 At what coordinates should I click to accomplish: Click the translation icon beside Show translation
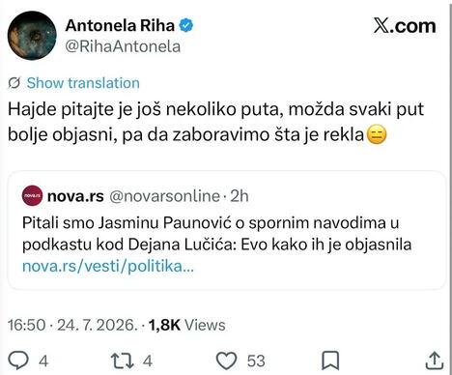tap(14, 83)
